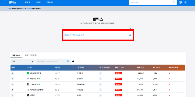The width and height of the screenshot is (195, 97).
Task: Open the 네이버 블로그팀 blog link
Action: [x=36, y=73]
